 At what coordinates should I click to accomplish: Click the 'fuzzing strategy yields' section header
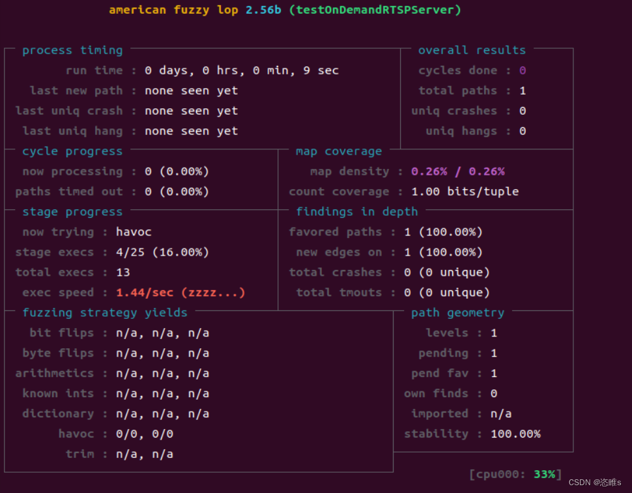pyautogui.click(x=105, y=312)
